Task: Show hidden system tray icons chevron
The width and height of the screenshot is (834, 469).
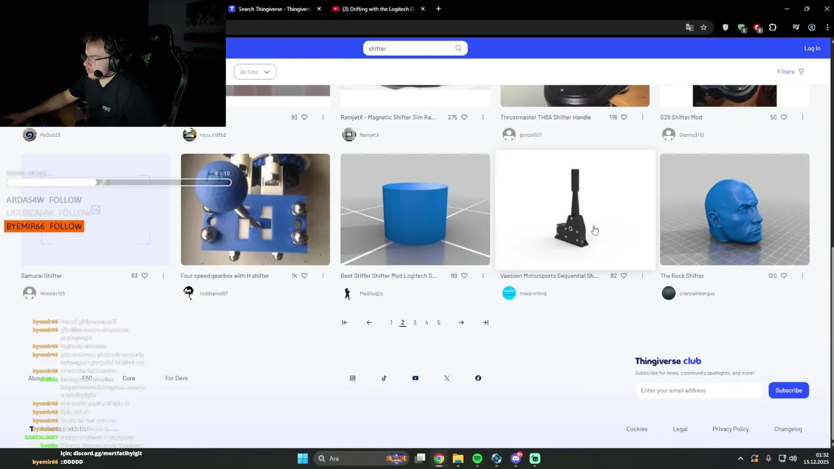Action: click(x=740, y=459)
